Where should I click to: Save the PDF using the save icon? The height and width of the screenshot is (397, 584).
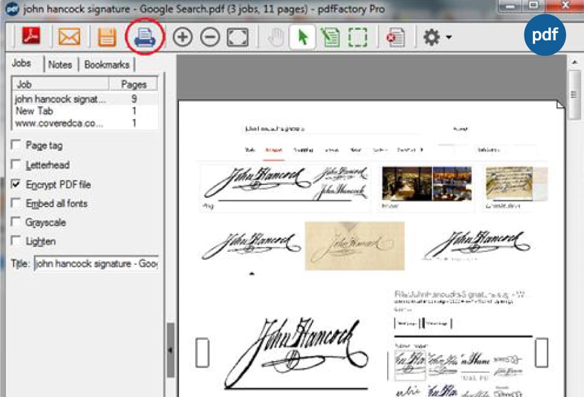click(x=106, y=37)
